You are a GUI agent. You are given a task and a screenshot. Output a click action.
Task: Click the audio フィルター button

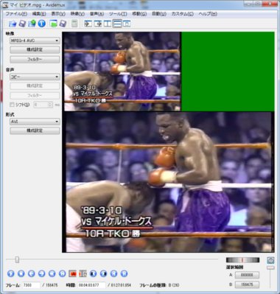[x=35, y=95]
